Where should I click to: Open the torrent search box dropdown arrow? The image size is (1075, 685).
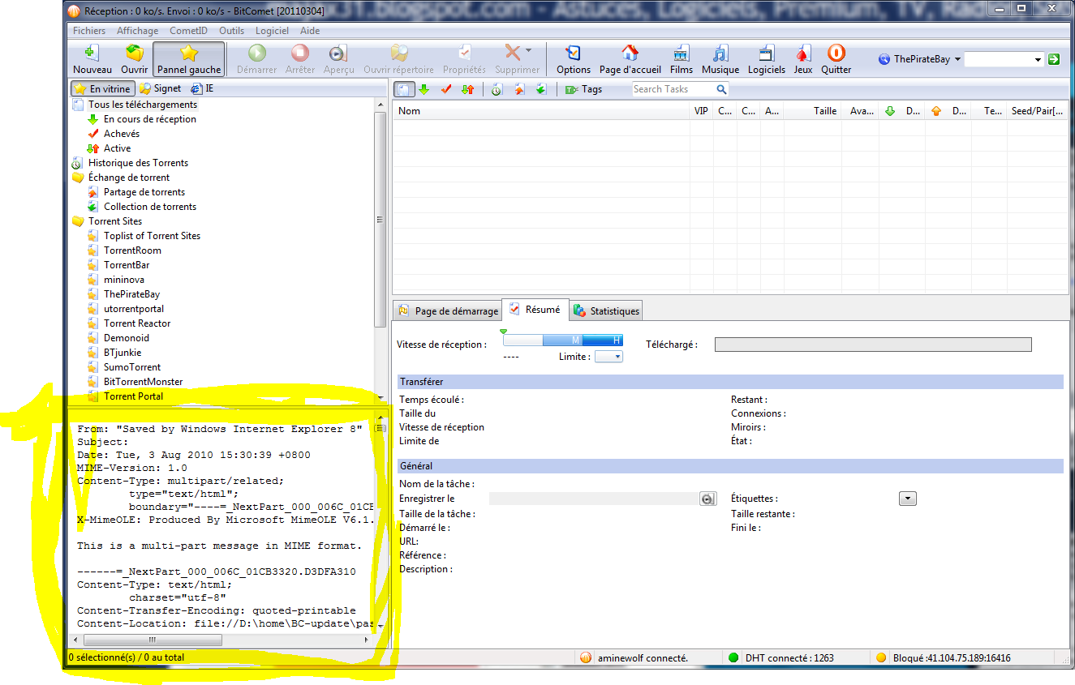1038,59
